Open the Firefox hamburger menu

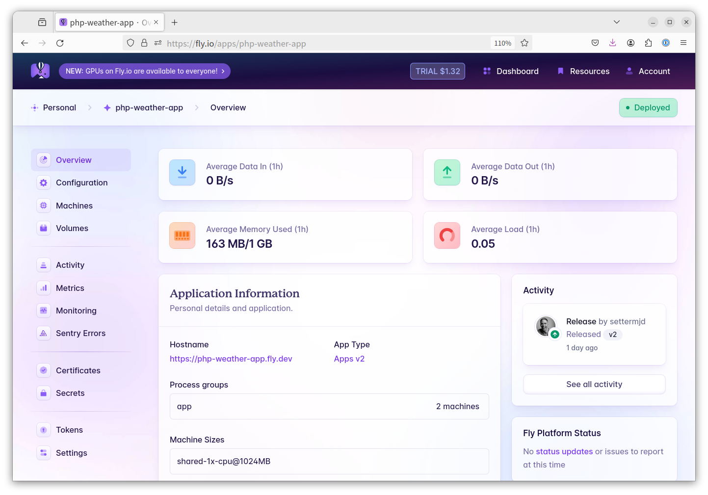point(683,43)
